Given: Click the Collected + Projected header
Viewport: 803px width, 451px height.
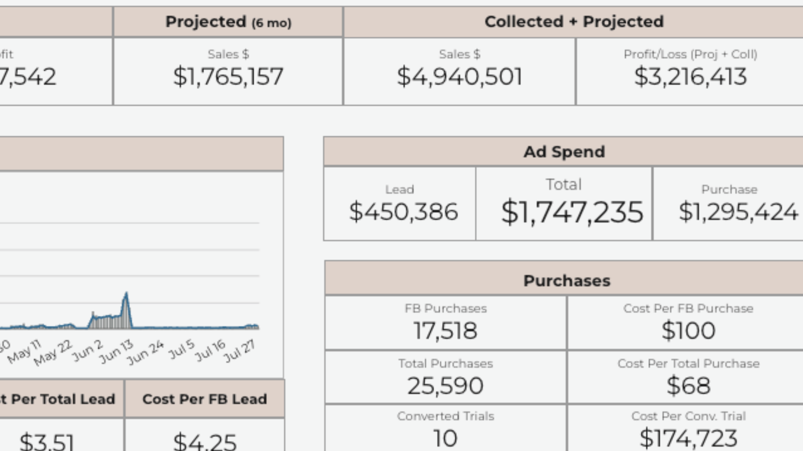Looking at the screenshot, I should tap(574, 22).
